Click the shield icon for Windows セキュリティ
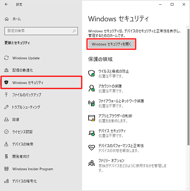The height and width of the screenshot is (191, 190). click(6, 82)
